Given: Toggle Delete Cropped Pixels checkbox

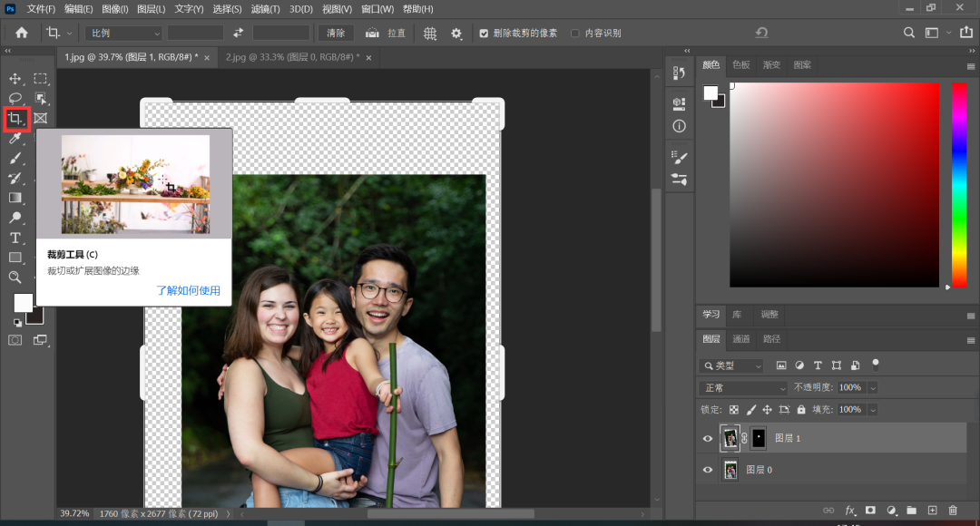Looking at the screenshot, I should [484, 34].
